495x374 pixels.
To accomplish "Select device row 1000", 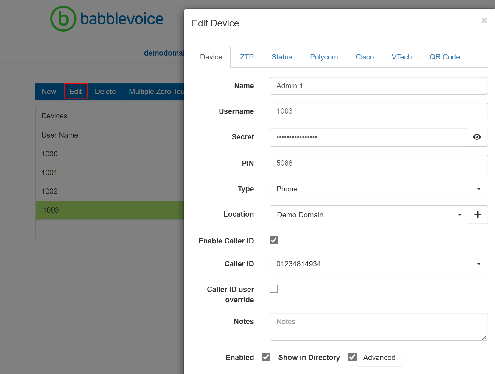I will tap(110, 154).
